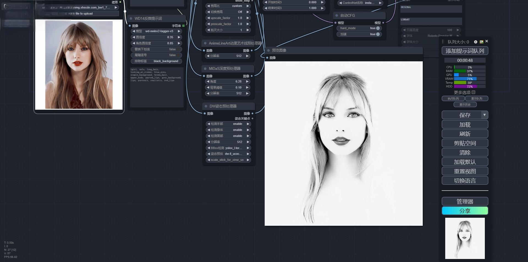Screen dimensions: 528x262
Task: Click the drag handle of queue panel
Action: 443,42
